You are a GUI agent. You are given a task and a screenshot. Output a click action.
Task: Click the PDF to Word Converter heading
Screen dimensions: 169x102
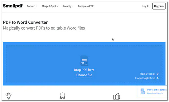point(25,22)
